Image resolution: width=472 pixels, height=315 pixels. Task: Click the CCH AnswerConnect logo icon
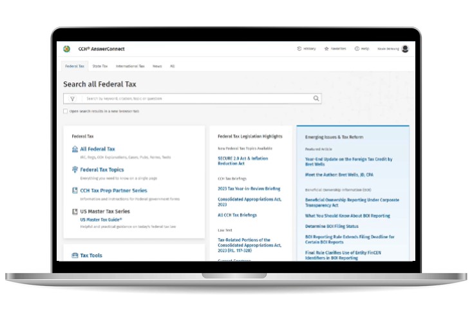click(67, 49)
